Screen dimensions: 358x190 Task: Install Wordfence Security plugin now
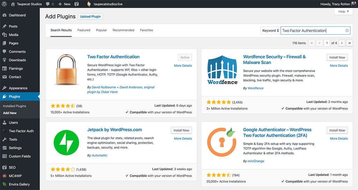click(x=337, y=57)
